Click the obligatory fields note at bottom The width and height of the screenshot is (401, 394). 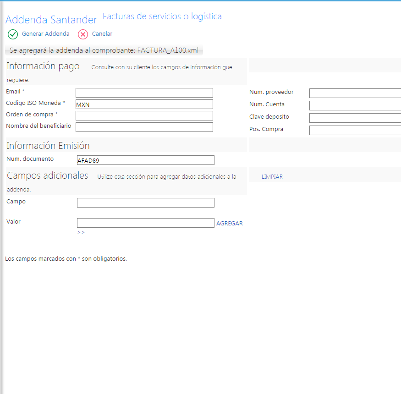[x=66, y=259]
